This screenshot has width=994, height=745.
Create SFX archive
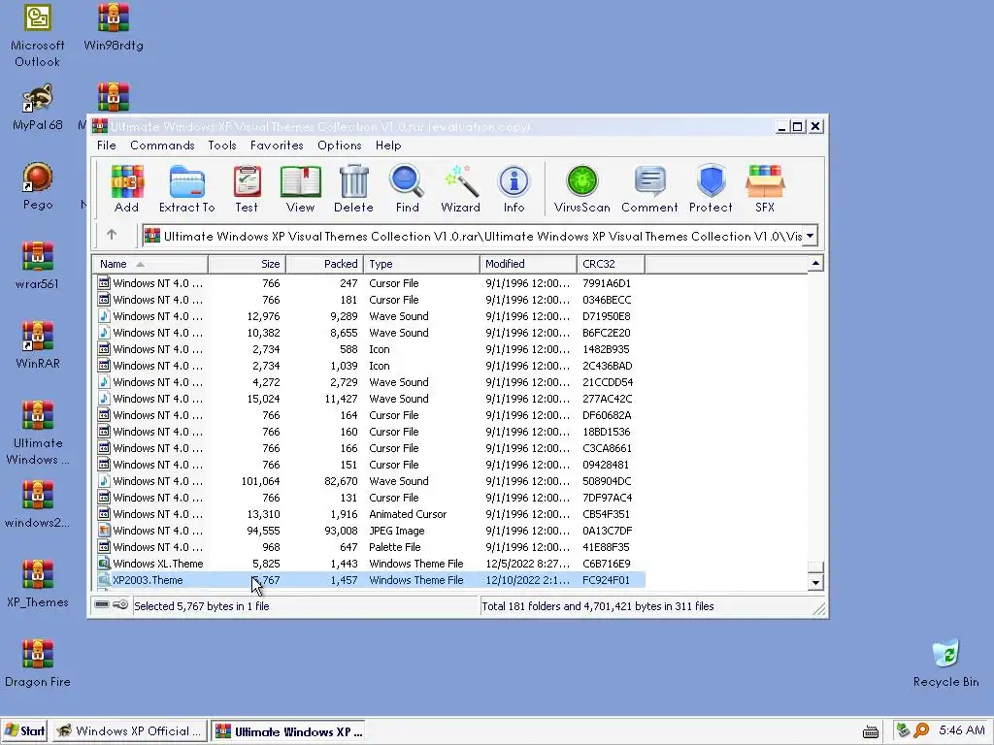click(765, 189)
